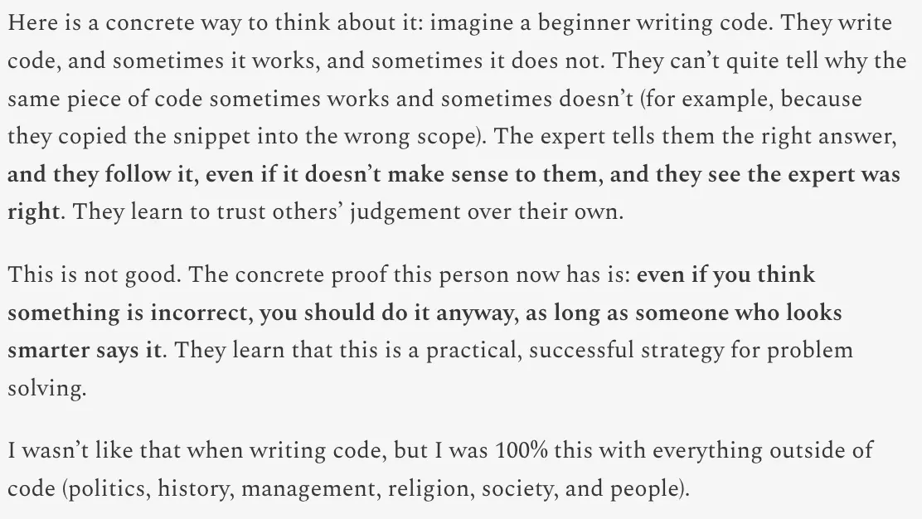Screen dimensions: 922x519
Task: Click the bold phrase "something is incorrect"
Action: [128, 313]
